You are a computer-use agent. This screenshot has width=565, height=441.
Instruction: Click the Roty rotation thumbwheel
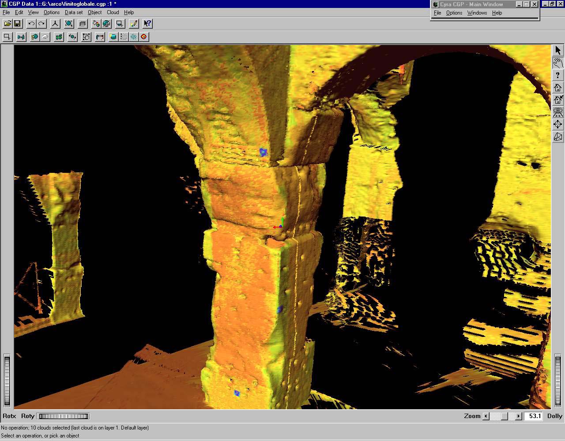click(x=64, y=416)
